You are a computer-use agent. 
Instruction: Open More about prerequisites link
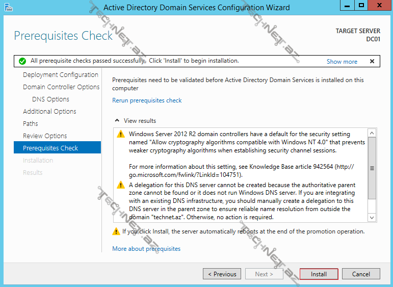[146, 249]
